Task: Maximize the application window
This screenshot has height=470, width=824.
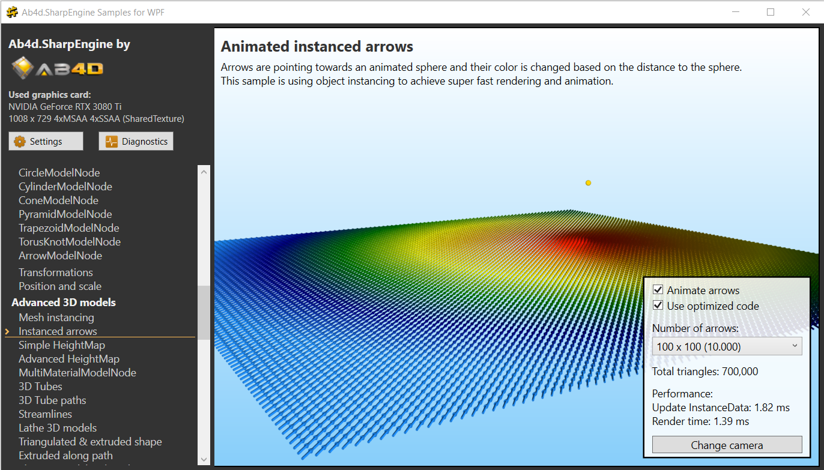Action: point(771,12)
